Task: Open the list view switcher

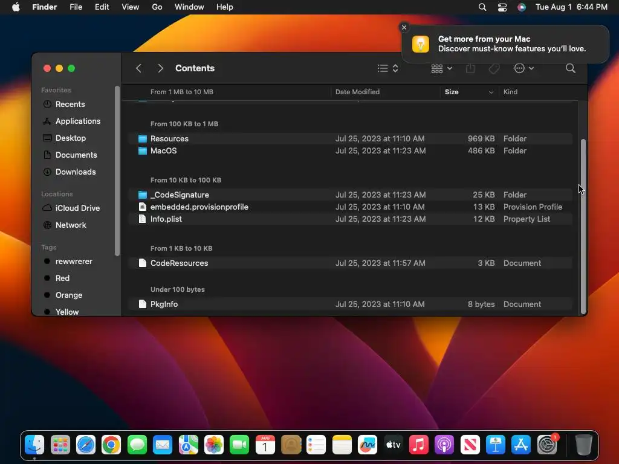Action: [x=387, y=68]
